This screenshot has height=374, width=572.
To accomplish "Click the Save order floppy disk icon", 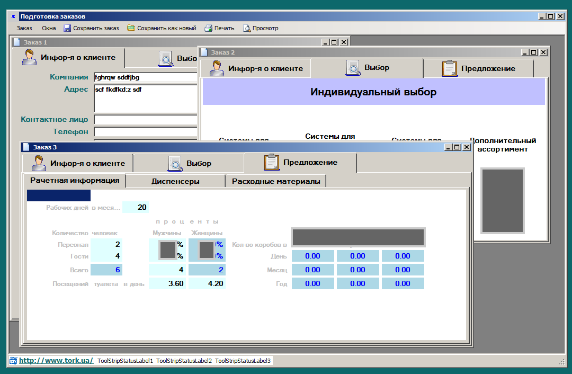I will point(67,28).
